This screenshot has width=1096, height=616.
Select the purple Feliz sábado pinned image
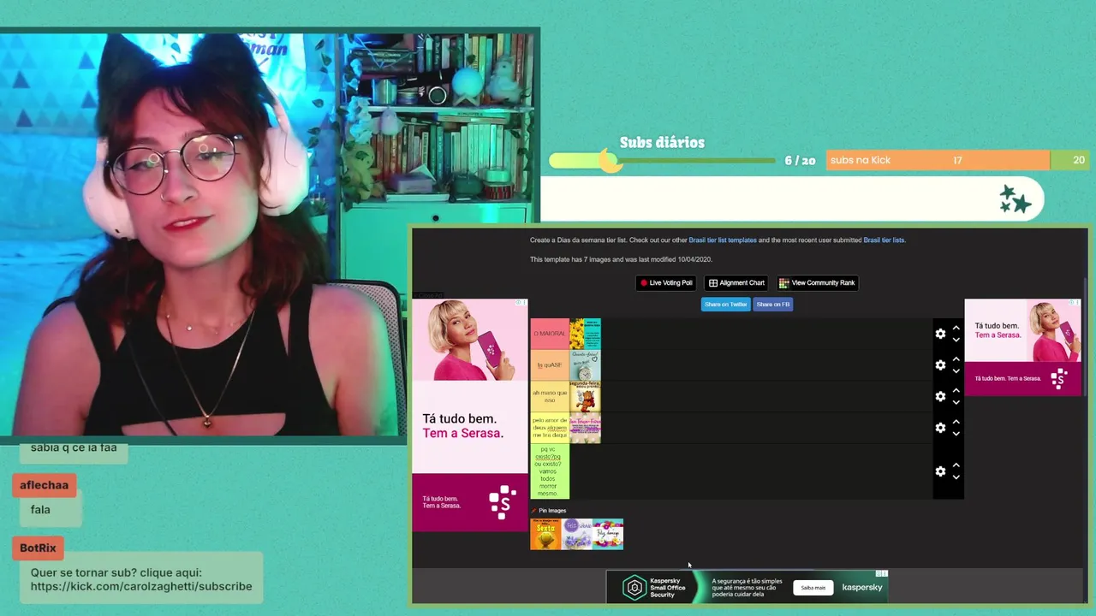point(577,534)
